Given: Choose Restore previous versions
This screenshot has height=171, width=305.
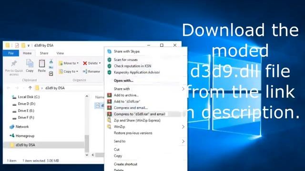Looking at the screenshot, I should 133,133.
